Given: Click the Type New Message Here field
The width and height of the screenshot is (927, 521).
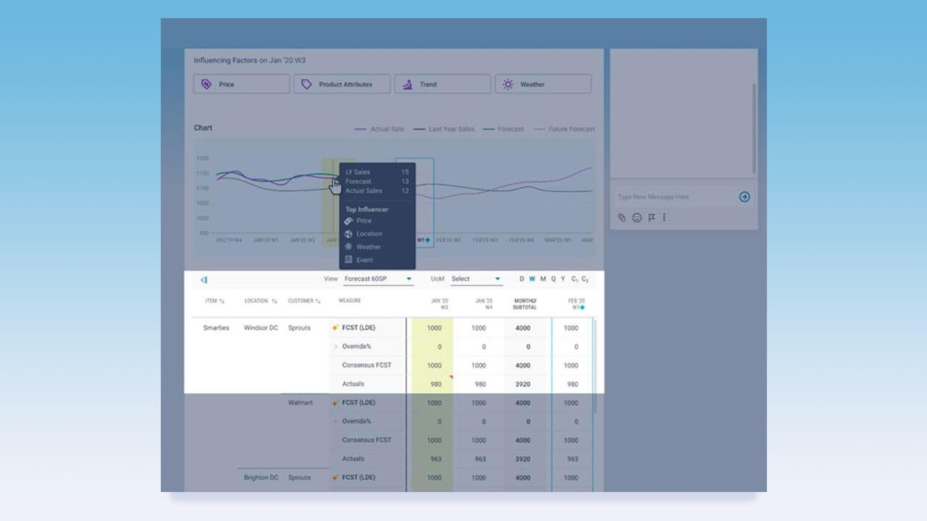Looking at the screenshot, I should click(x=674, y=197).
